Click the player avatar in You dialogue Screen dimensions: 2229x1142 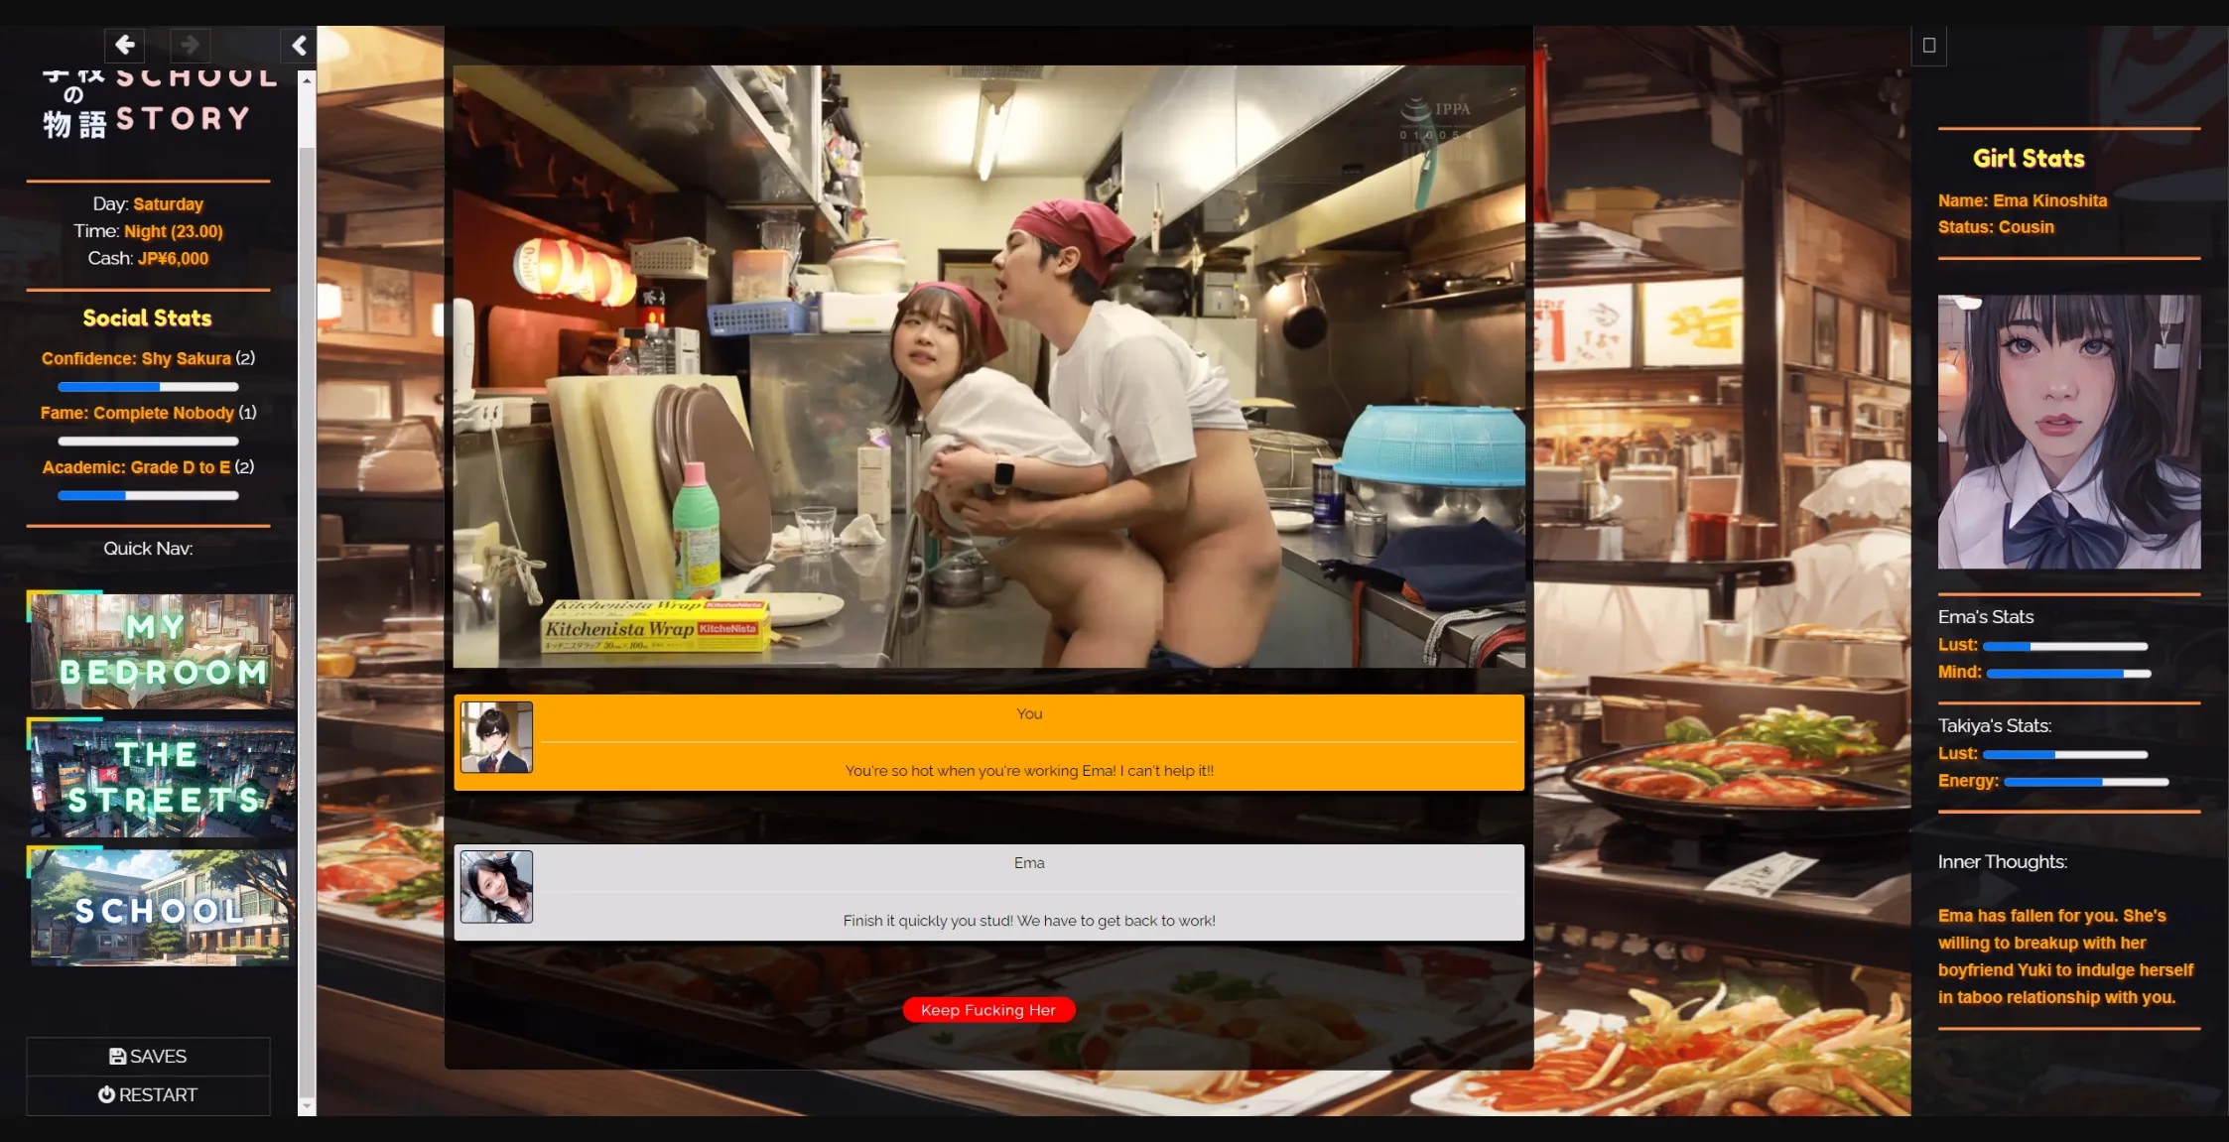496,737
